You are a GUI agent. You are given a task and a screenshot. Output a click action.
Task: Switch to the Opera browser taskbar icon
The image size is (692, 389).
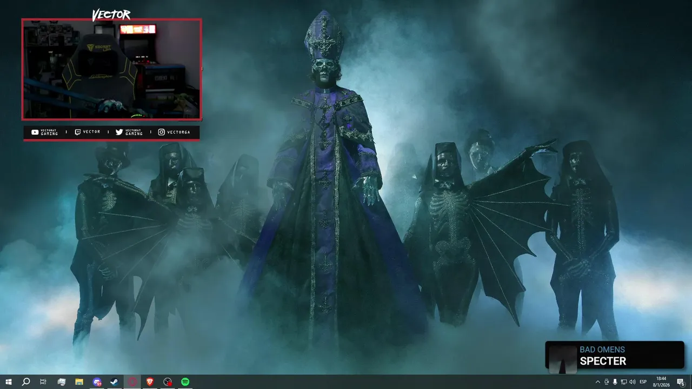132,382
